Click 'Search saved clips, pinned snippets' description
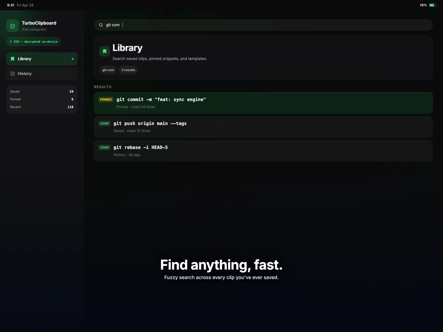Screen dimensions: 443x332 point(160,59)
